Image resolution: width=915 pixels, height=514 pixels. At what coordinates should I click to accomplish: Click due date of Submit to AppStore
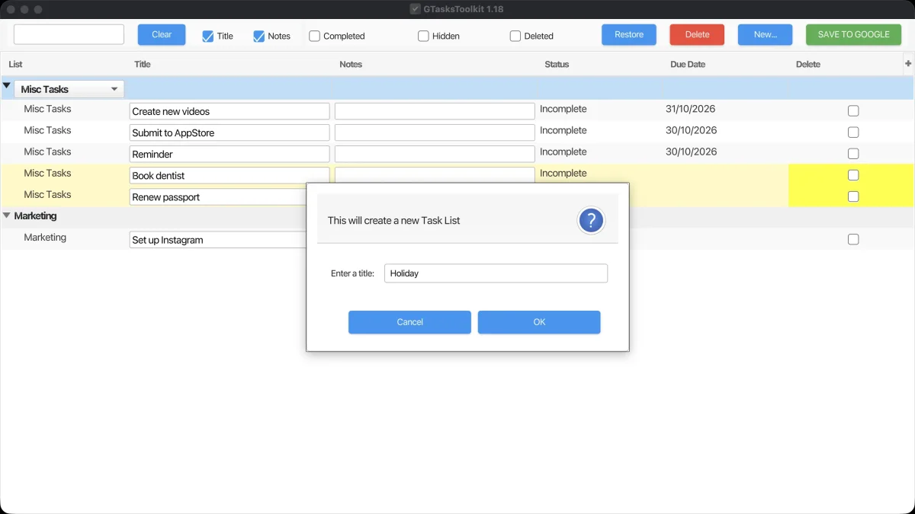691,130
